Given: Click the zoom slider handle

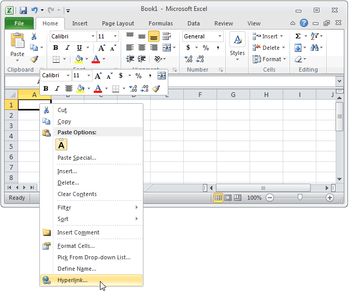Looking at the screenshot, I should (300, 197).
